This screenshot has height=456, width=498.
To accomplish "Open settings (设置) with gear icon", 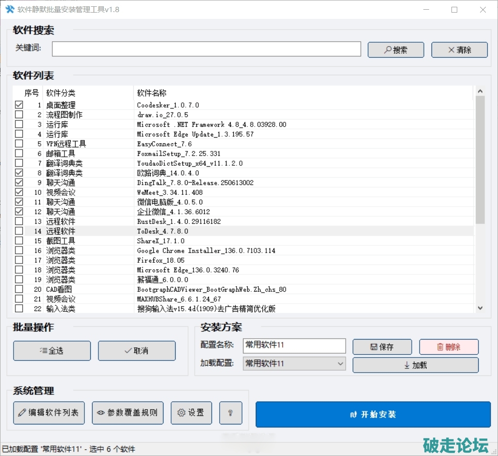I will click(x=191, y=413).
